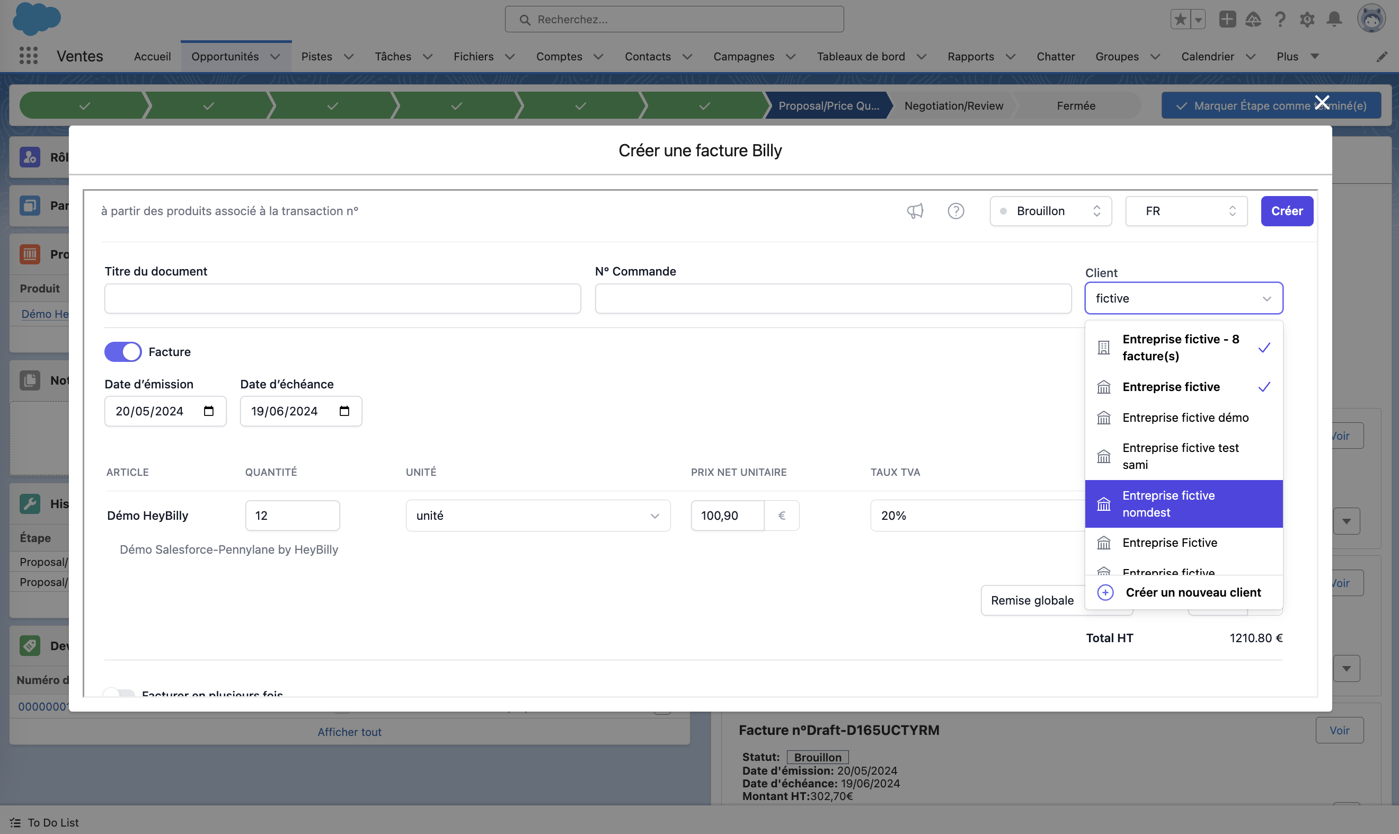The image size is (1399, 834).
Task: Click the Afficher tout link
Action: [349, 732]
